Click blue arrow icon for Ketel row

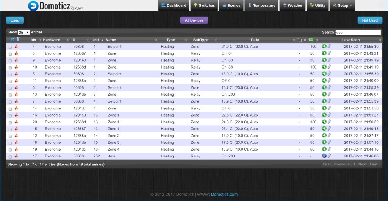(x=324, y=156)
